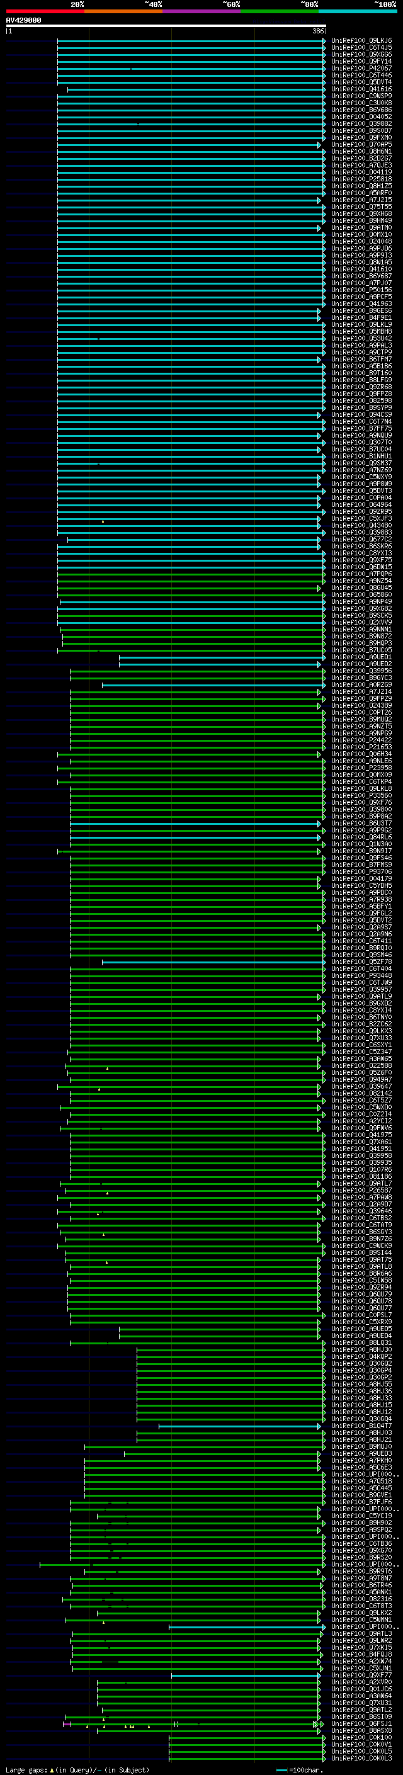The image size is (403, 1775).
Task: Click the cyan ~100% identity legend segment
Action: tap(358, 12)
